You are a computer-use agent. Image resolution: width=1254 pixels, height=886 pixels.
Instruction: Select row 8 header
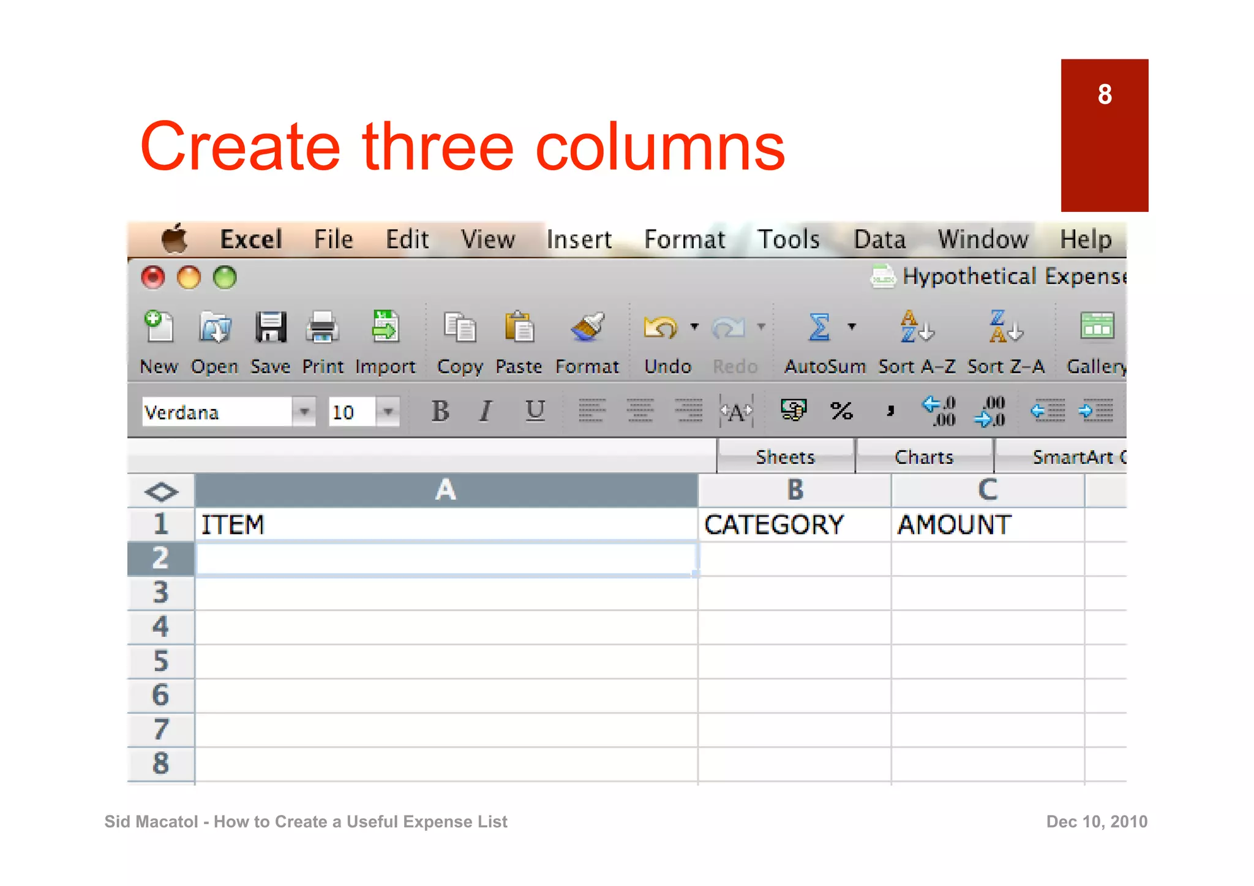[161, 764]
